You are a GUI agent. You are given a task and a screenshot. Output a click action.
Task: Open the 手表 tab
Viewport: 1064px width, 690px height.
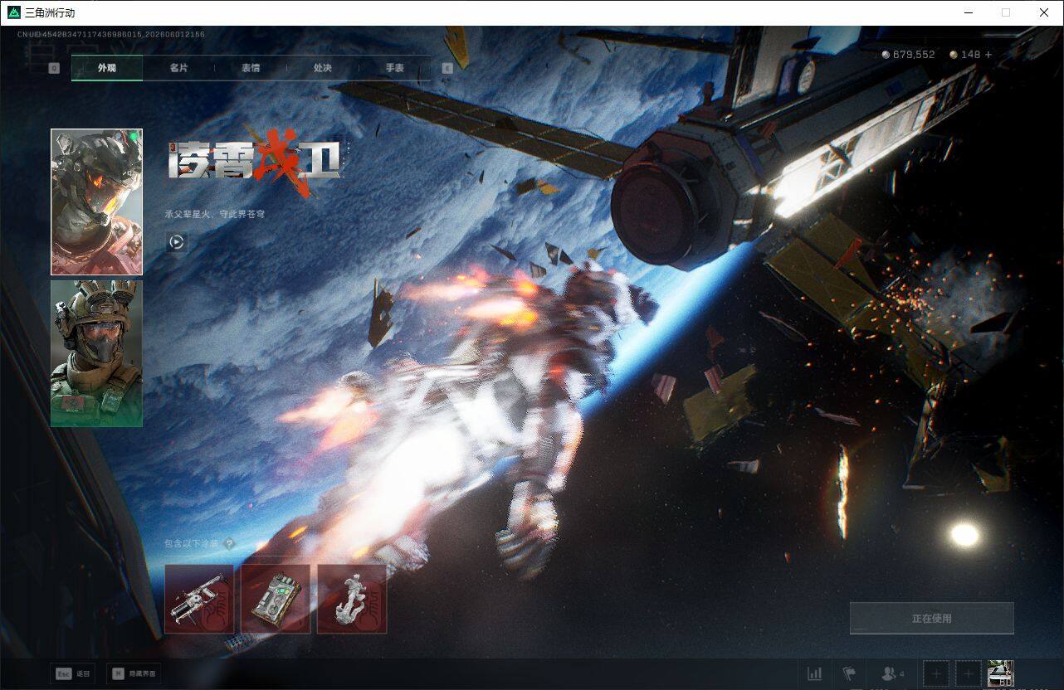[395, 68]
